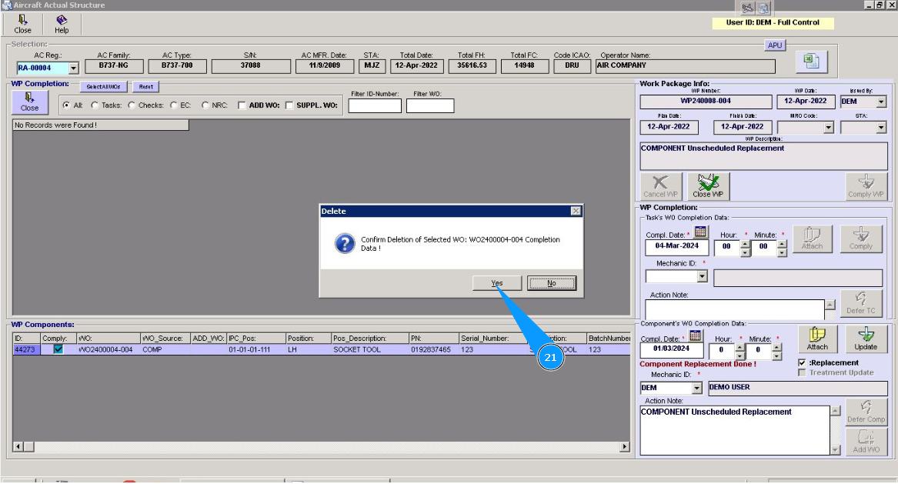The width and height of the screenshot is (898, 484).
Task: Open calendar for Task Compl. Date
Action: coord(699,232)
